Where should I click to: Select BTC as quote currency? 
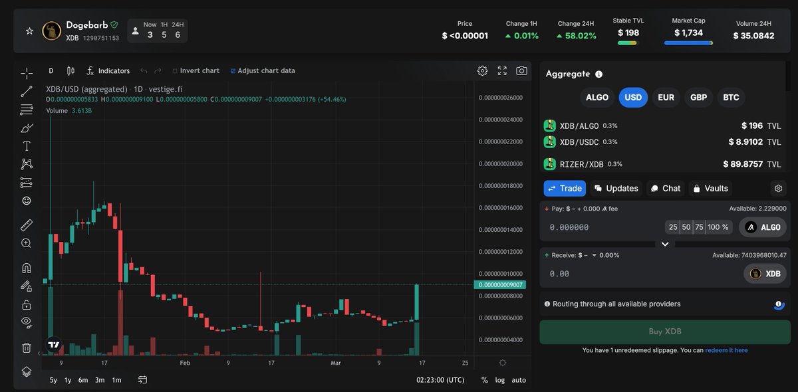(731, 97)
